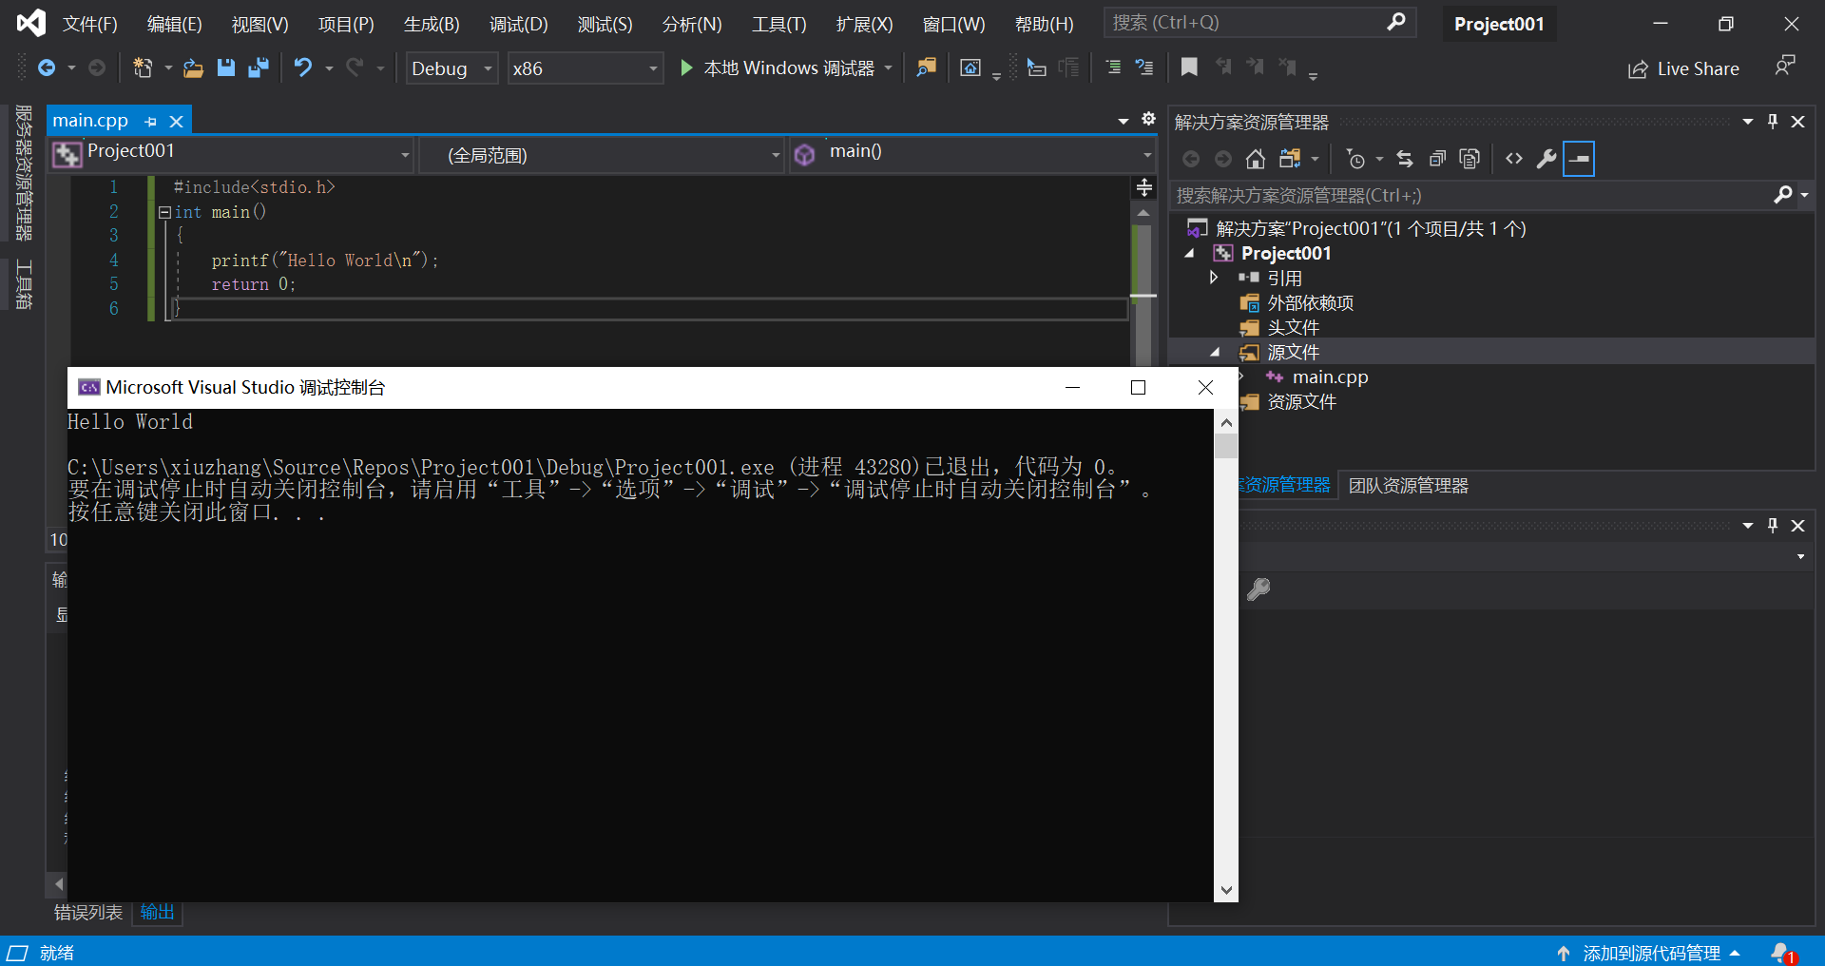Open the 工具(T) tools menu
Viewport: 1825px width, 966px height.
point(779,24)
